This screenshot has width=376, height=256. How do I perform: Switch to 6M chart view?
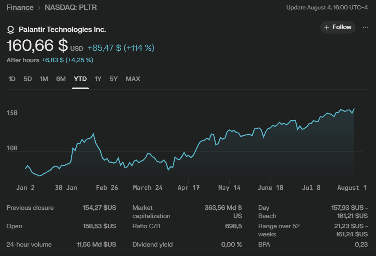(61, 79)
